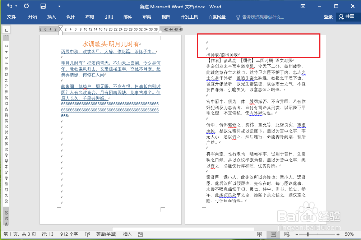361x240 pixels.
Task: Increase zoom using the zoom slider
Action: click(x=338, y=234)
